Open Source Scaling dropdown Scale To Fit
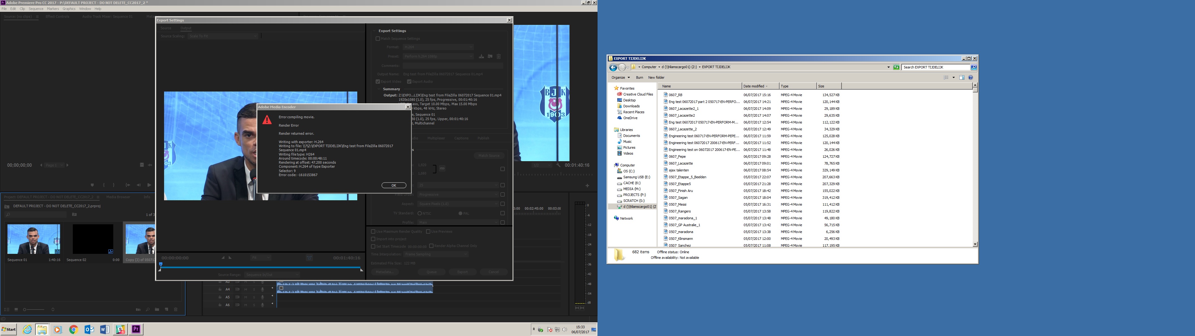This screenshot has height=336, width=1195. click(x=223, y=36)
